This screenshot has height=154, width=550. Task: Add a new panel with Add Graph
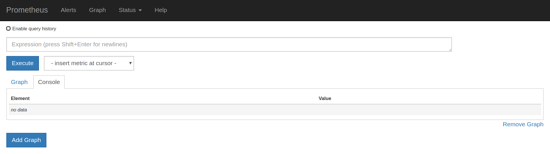(26, 140)
